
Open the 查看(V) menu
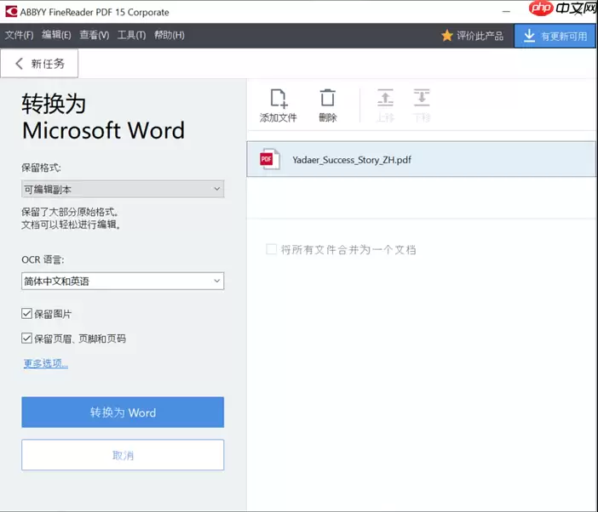pos(95,35)
